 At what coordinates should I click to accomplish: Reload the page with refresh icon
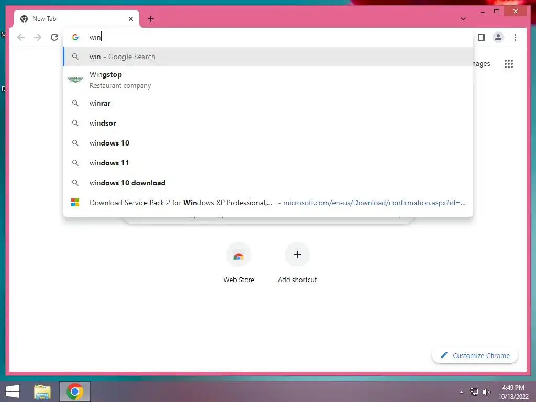(54, 37)
